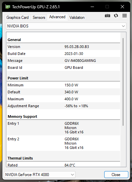This screenshot has width=132, height=182.
Task: Select the Entry 1 memory row label
Action: point(13,123)
